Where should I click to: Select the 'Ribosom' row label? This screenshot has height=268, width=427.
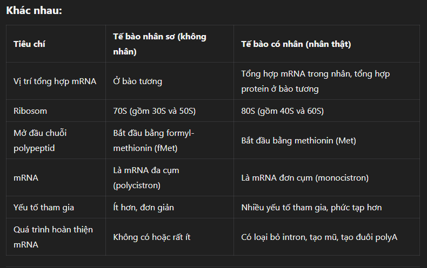tap(30, 111)
